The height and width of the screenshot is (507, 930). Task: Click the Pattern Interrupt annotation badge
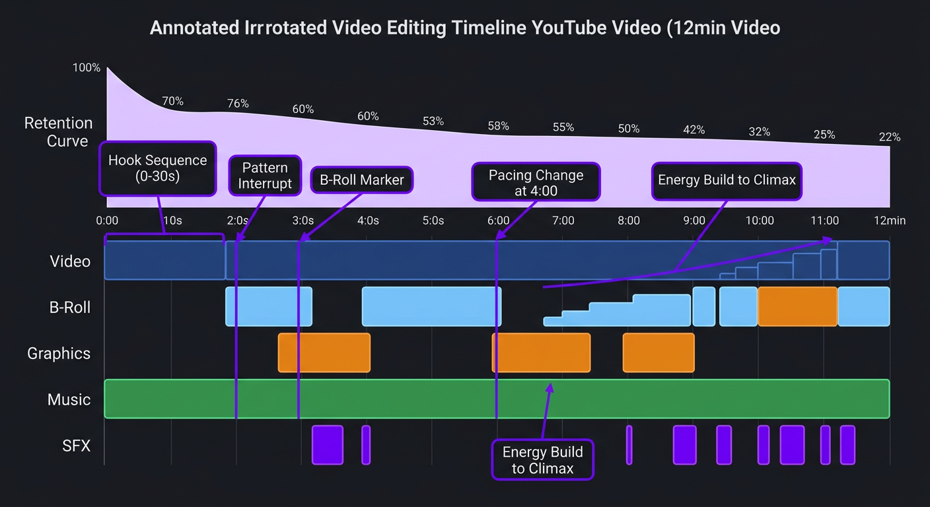click(264, 176)
